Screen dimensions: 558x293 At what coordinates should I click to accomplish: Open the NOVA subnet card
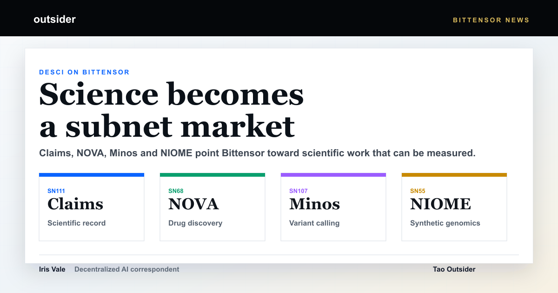(213, 207)
